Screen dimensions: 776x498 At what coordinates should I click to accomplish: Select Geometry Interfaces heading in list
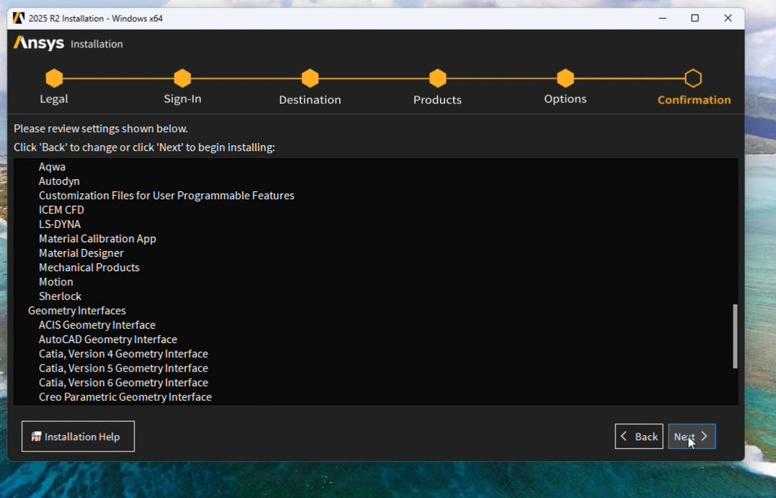[77, 311]
